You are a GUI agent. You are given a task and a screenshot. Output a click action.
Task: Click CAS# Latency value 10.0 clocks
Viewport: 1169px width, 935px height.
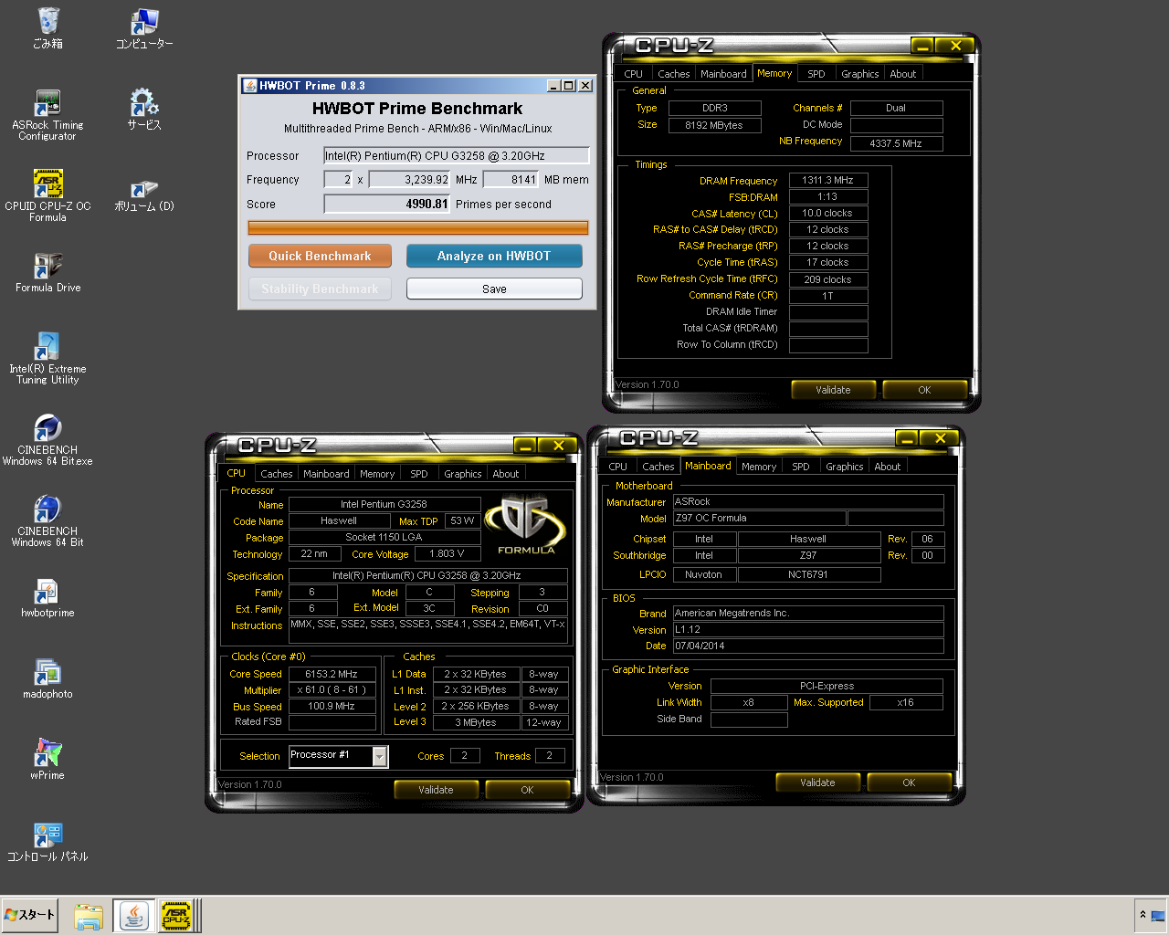click(828, 214)
